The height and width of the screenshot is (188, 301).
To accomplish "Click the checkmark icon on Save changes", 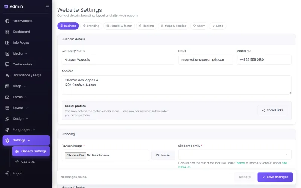I will coord(264,177).
